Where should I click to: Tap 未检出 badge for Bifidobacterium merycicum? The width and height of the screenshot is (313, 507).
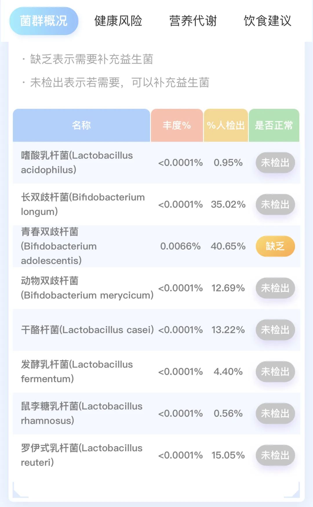click(x=275, y=288)
